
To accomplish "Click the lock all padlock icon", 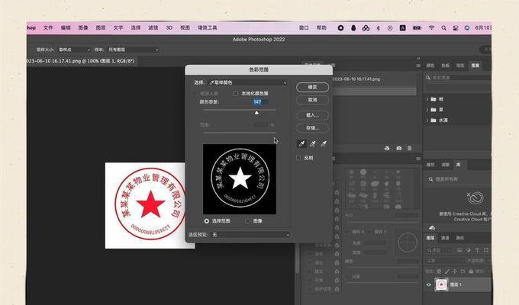I will (471, 271).
